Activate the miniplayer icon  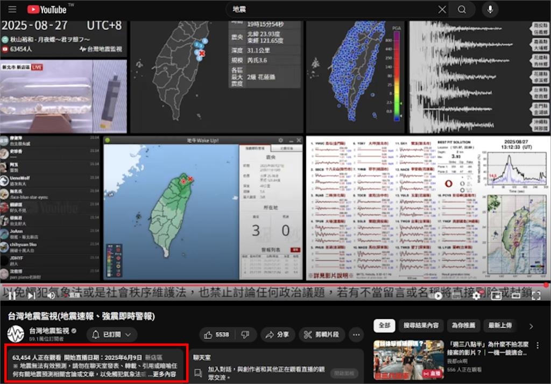click(x=497, y=296)
